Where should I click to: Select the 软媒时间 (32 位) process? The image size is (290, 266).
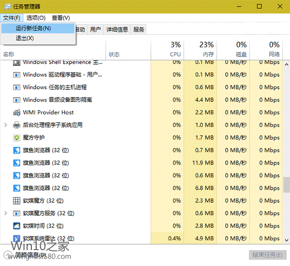[43, 226]
